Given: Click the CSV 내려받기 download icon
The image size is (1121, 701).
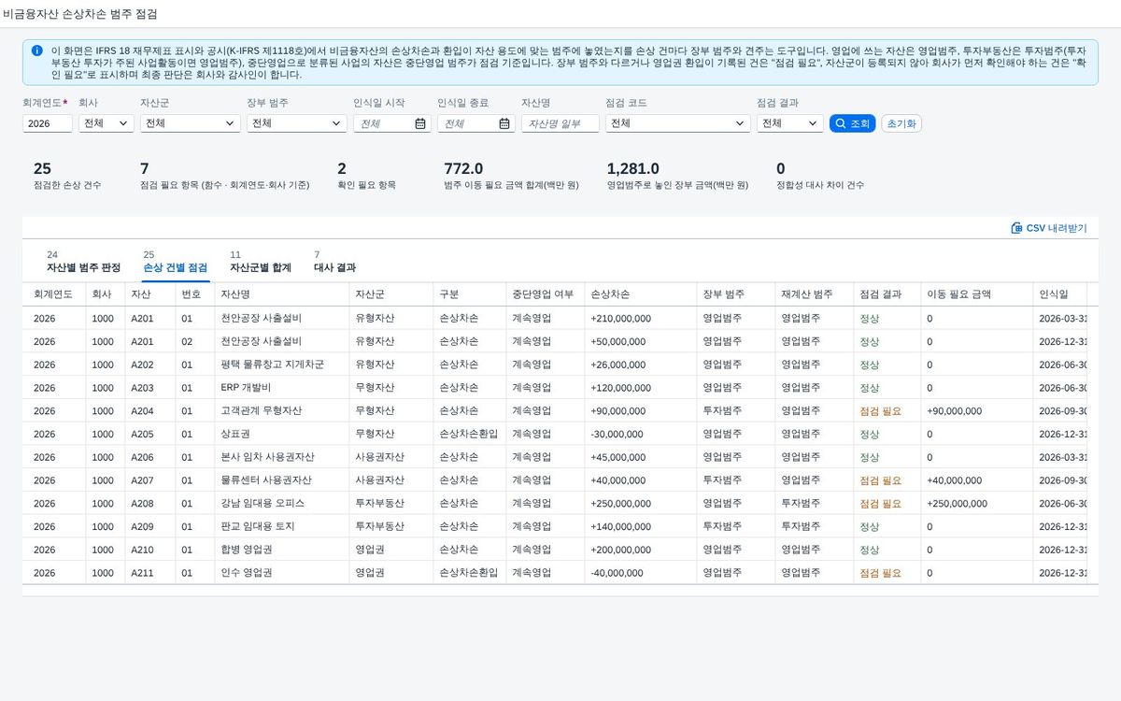Looking at the screenshot, I should [x=1016, y=228].
